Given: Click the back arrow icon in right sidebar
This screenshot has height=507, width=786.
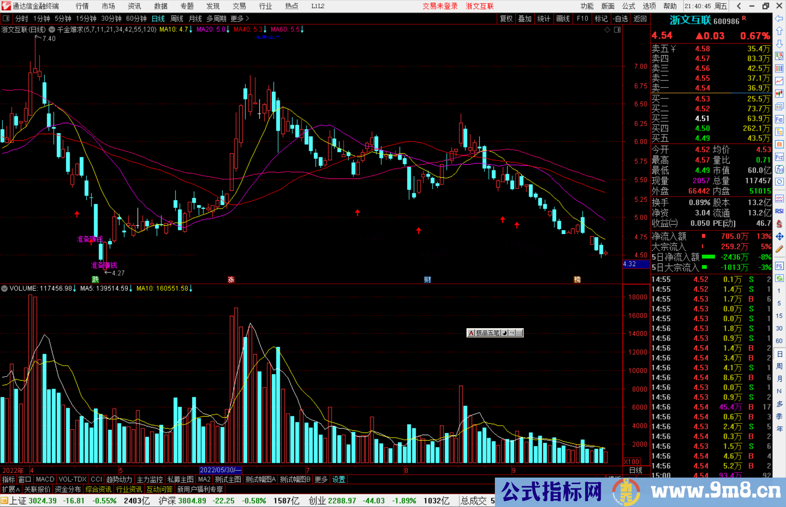Looking at the screenshot, I should point(779,19).
